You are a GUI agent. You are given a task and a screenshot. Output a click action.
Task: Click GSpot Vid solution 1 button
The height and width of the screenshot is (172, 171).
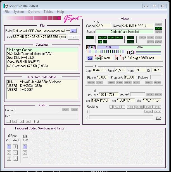(x=9, y=147)
